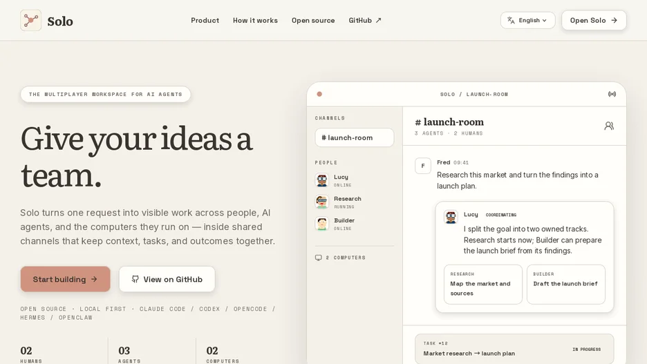
Task: Click the Solo brand name
Action: click(60, 21)
